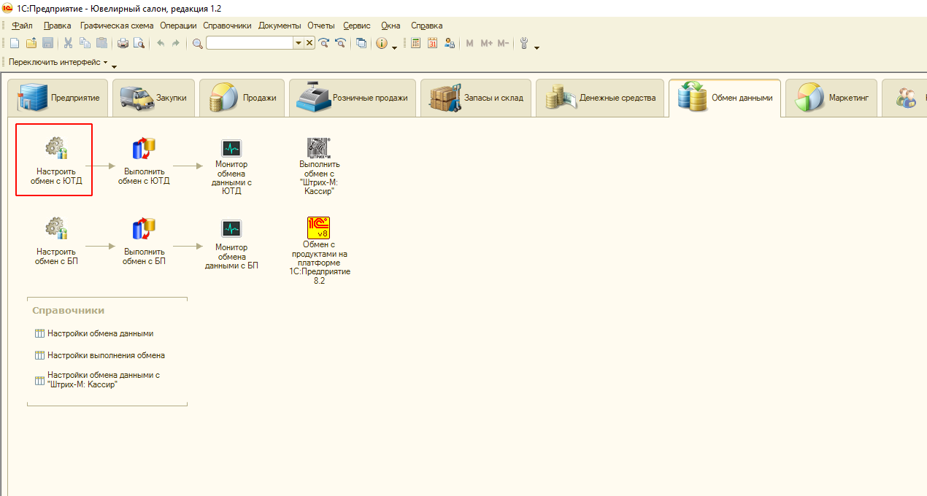Expand arrow next to Help icon
This screenshot has height=496, width=927.
[x=394, y=47]
